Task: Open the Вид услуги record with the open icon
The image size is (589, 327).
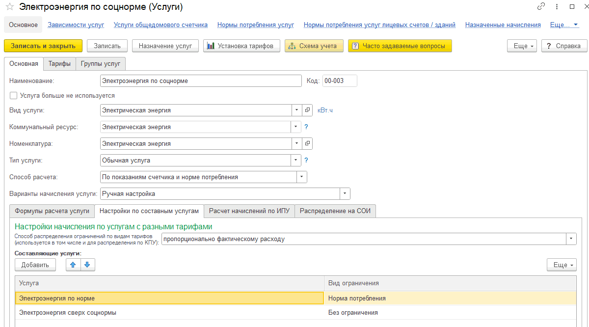Action: coord(308,110)
